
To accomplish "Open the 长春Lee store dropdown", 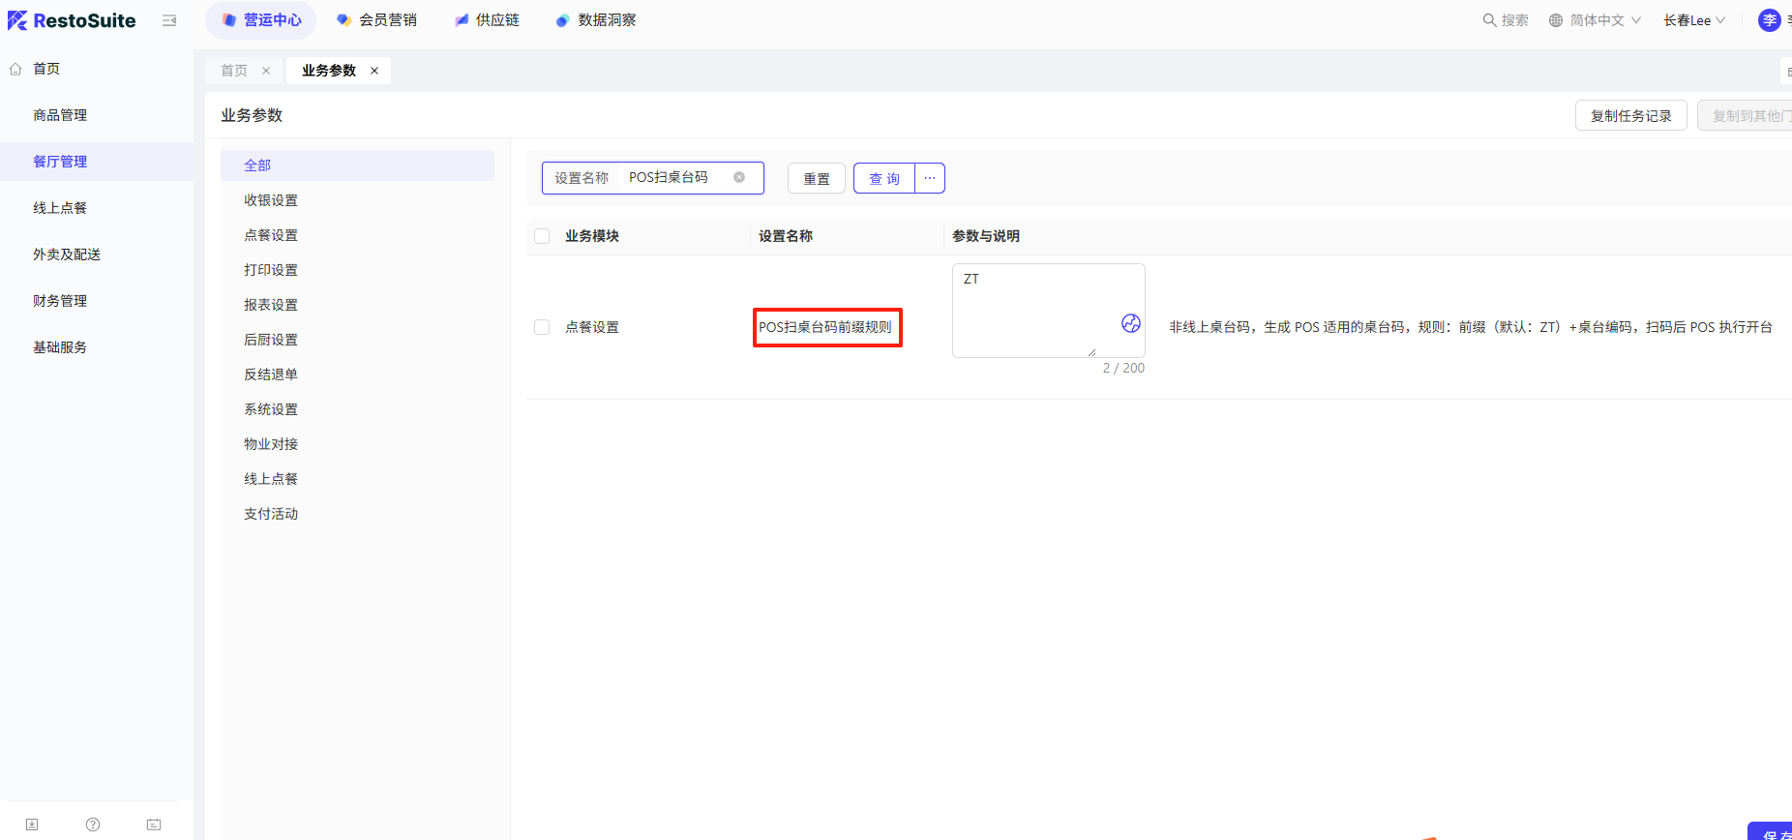I will click(x=1693, y=20).
